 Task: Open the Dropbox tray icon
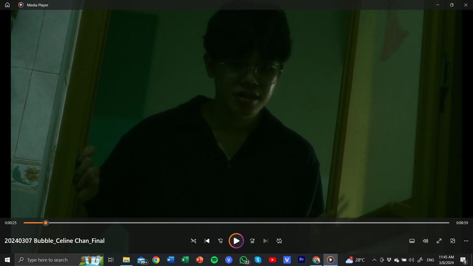pos(389,260)
